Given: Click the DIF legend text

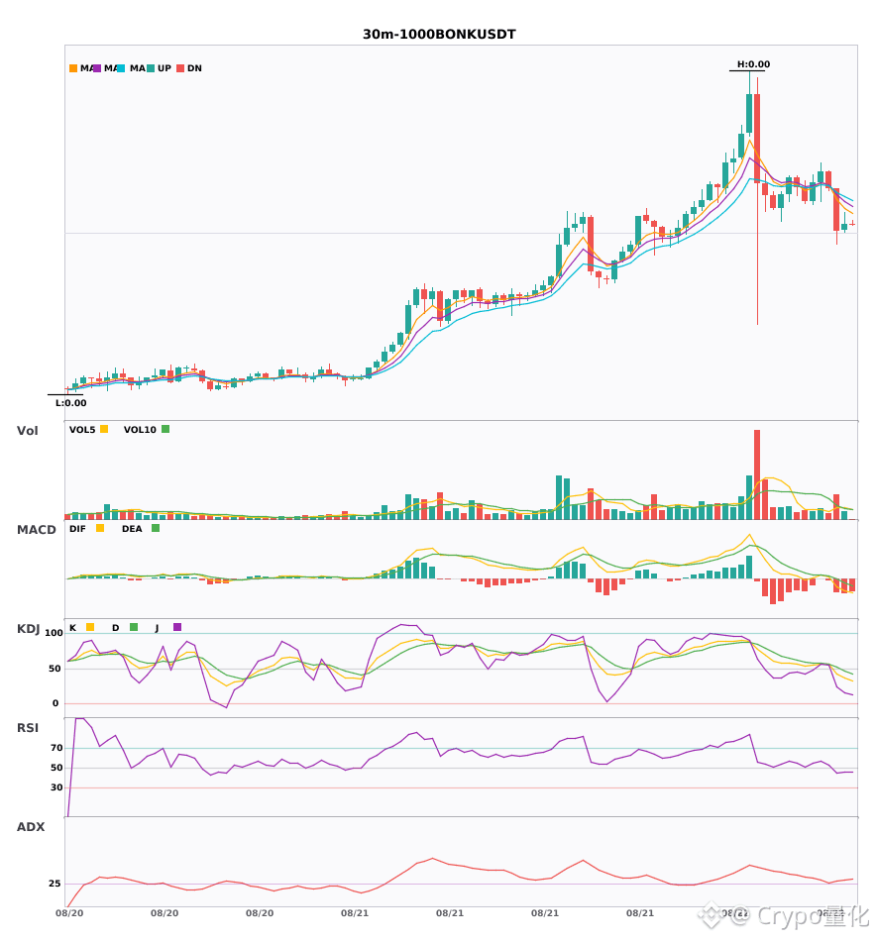Looking at the screenshot, I should point(77,529).
